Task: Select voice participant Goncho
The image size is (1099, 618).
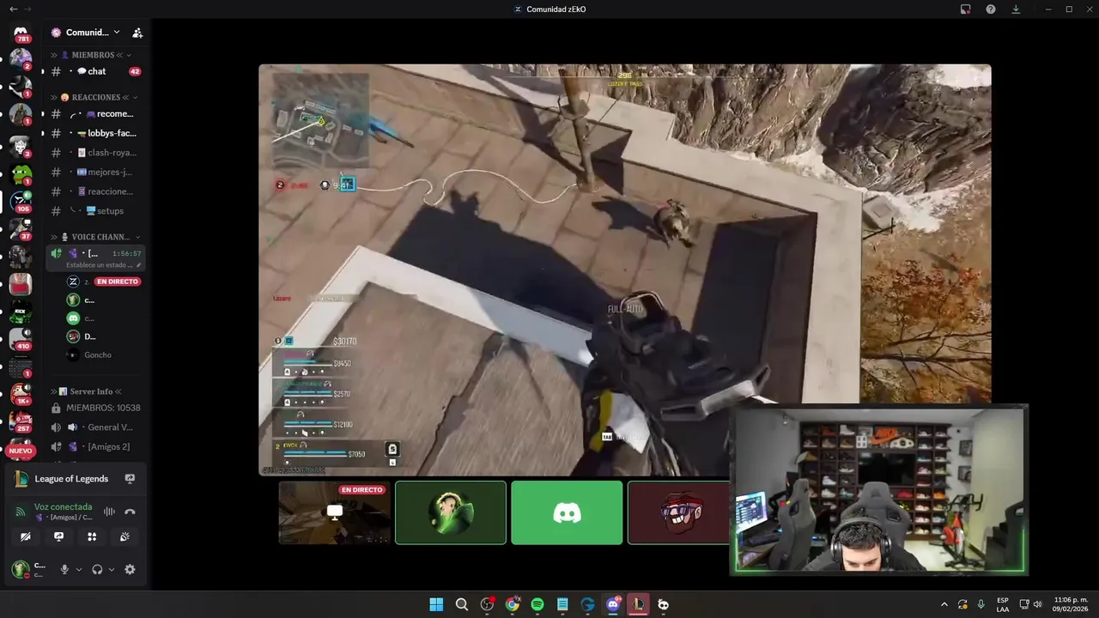Action: pos(98,354)
